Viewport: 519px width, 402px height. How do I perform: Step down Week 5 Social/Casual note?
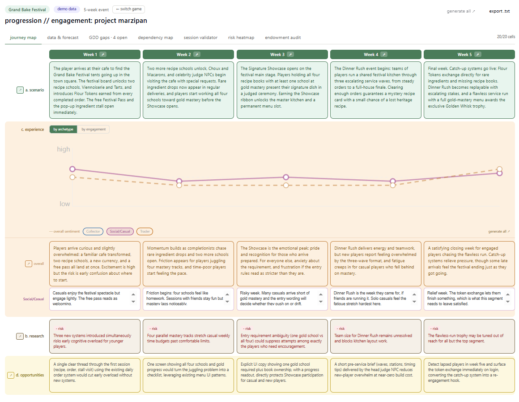(508, 302)
